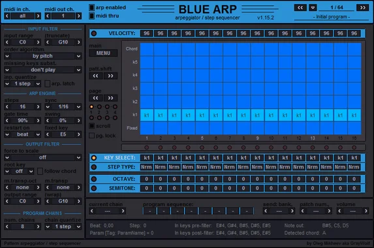This screenshot has height=248, width=374.
Task: Click the step 1 indicator dot below grid
Action: pos(146,147)
